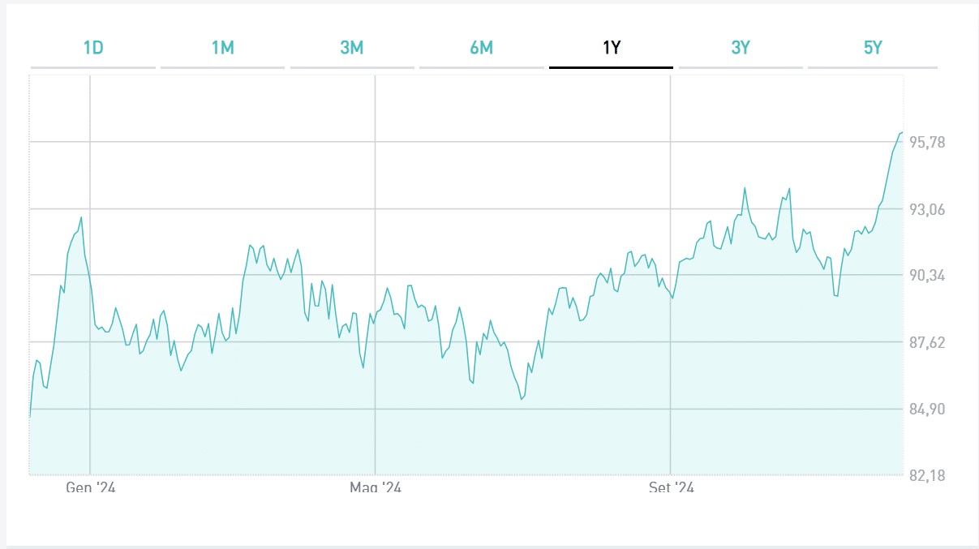Show the 3M price history tab

pyautogui.click(x=352, y=48)
